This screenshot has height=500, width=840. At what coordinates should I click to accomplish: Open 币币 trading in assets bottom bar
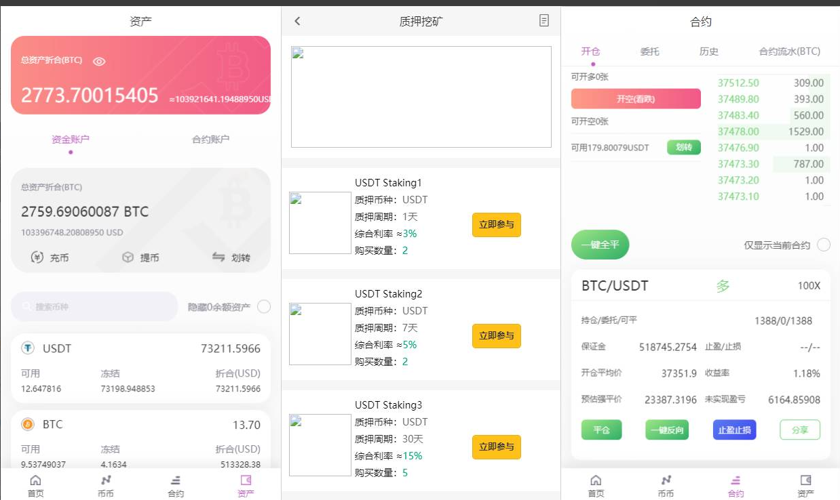(x=105, y=485)
